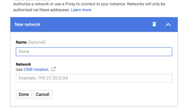Click the external link icon beside CIDR notation
The height and width of the screenshot is (111, 180).
tap(54, 69)
